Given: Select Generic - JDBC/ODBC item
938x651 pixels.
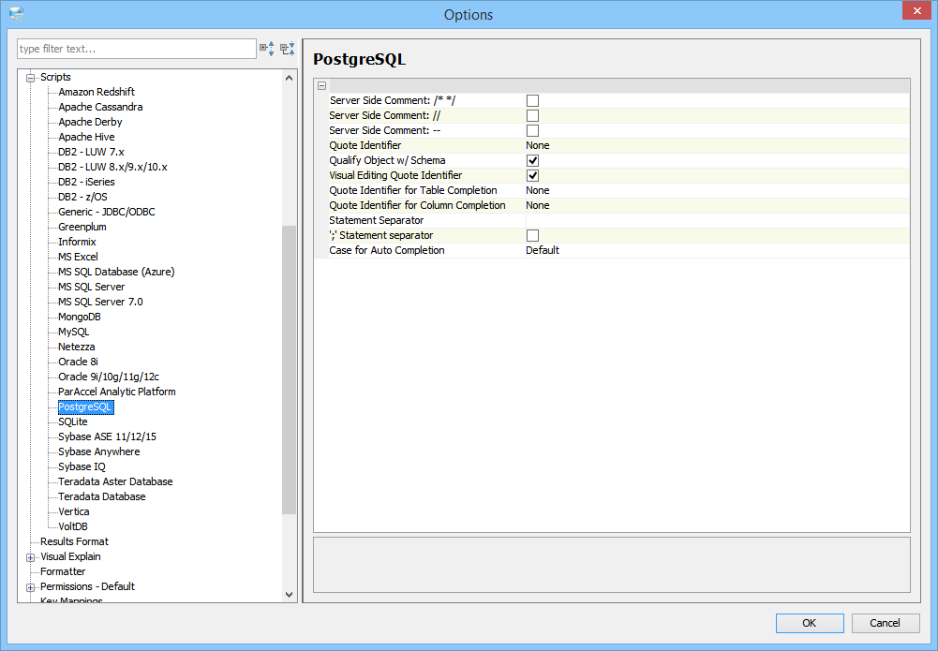Looking at the screenshot, I should pyautogui.click(x=107, y=212).
